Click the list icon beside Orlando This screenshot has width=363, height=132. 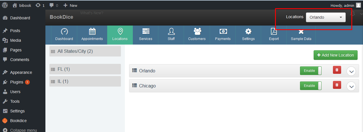[135, 71]
